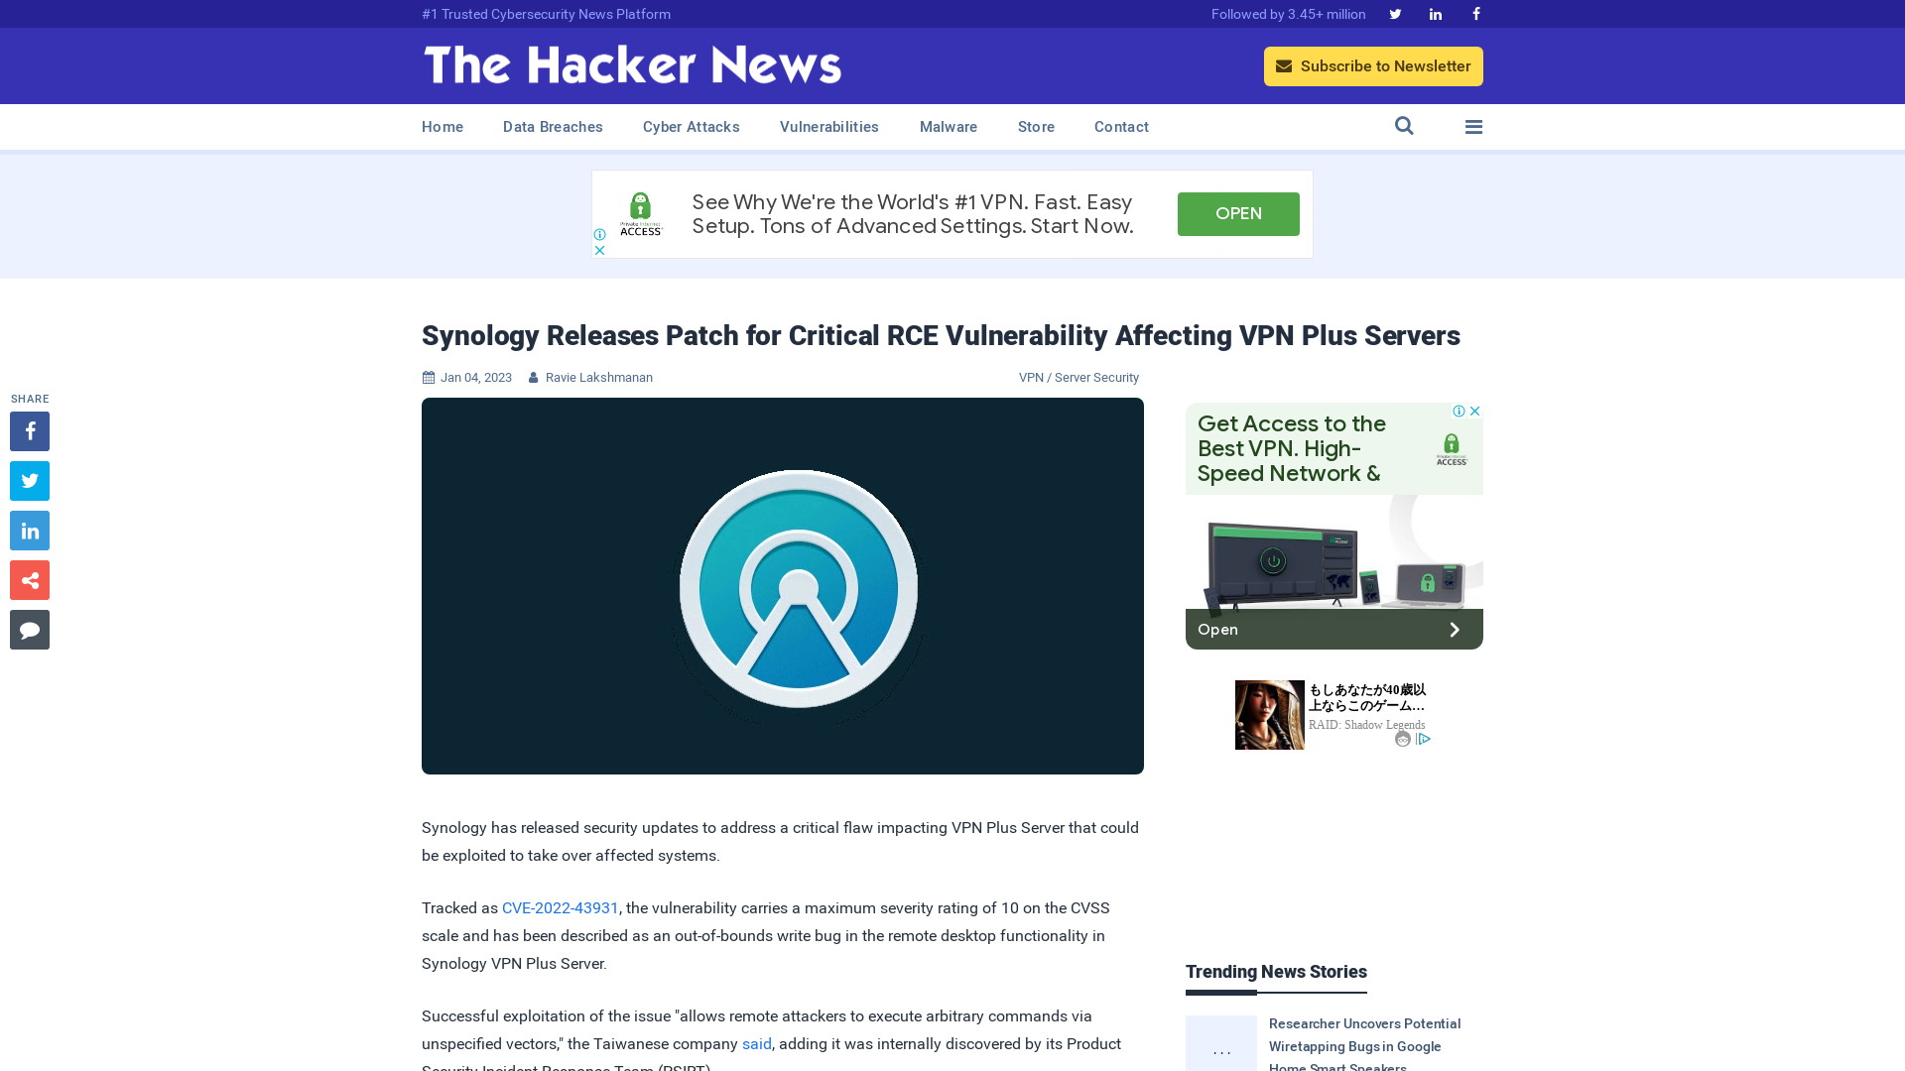Screen dimensions: 1905x1071
Task: Click the search icon in navbar
Action: pyautogui.click(x=1404, y=126)
